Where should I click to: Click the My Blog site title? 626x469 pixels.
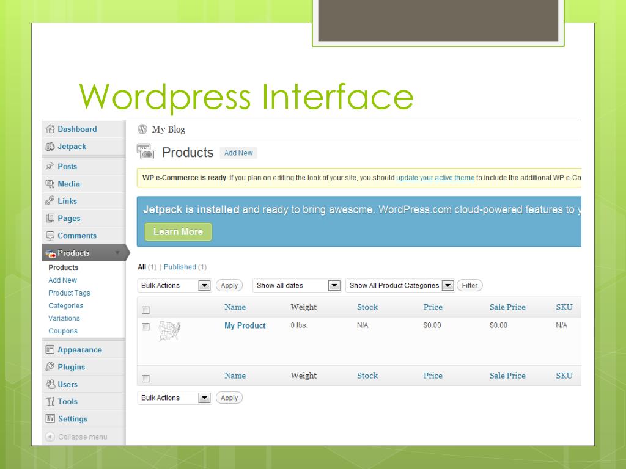(169, 129)
